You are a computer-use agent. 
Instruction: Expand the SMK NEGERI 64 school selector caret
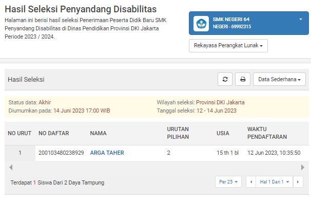301,19
